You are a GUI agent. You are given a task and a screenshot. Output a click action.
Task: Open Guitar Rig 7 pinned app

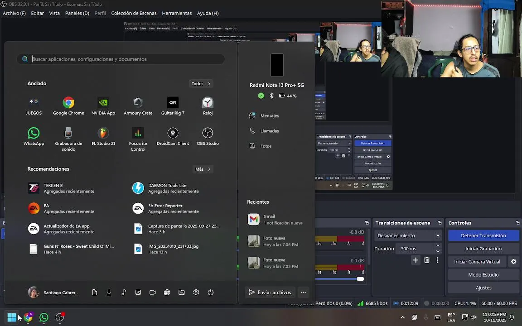pyautogui.click(x=173, y=106)
